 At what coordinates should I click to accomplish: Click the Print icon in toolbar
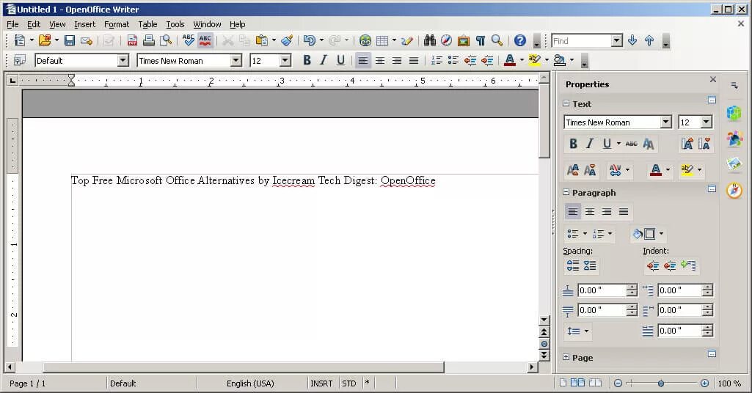tap(149, 41)
